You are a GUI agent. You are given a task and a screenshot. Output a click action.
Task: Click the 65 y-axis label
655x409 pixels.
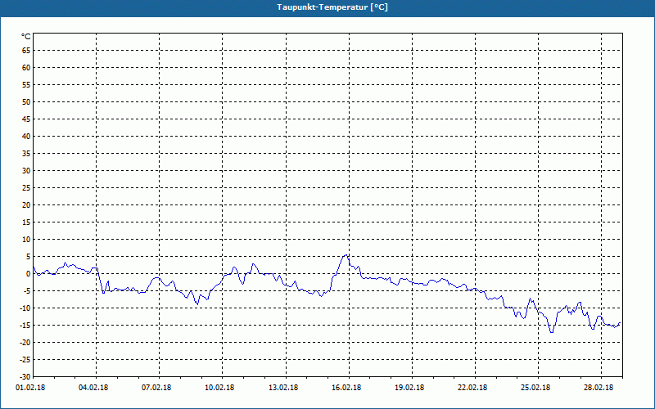pyautogui.click(x=26, y=51)
